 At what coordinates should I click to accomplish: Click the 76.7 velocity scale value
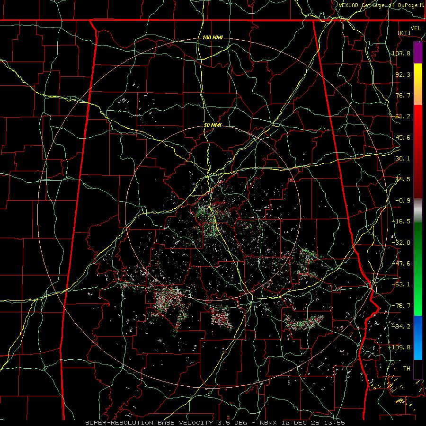[x=403, y=95]
